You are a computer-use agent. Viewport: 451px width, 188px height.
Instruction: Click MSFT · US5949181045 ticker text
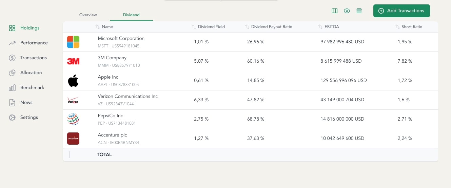point(119,46)
